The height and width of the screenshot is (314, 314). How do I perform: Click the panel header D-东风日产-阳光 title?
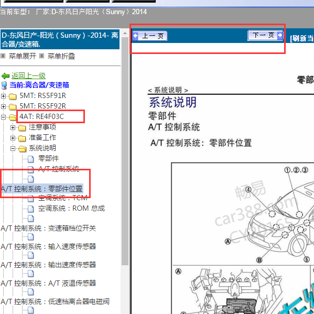click(60, 39)
